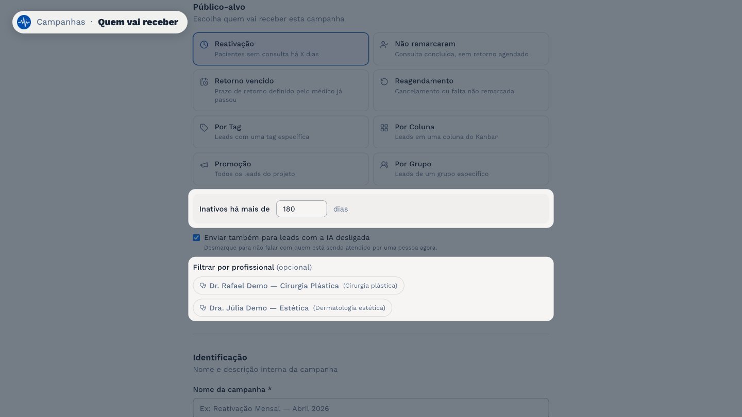742x417 pixels.
Task: Open the Campanhas breadcrumb link
Action: pos(61,22)
